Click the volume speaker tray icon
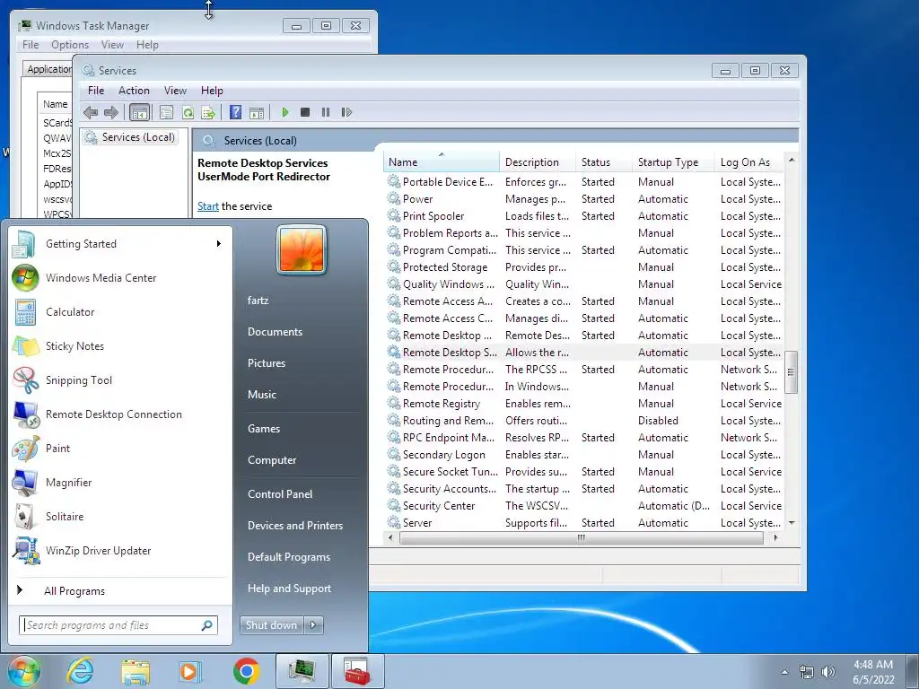 click(x=828, y=672)
